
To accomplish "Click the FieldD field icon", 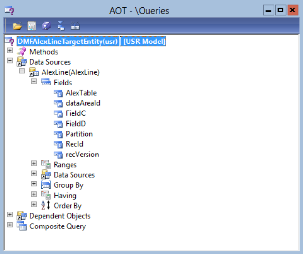I will 58,124.
